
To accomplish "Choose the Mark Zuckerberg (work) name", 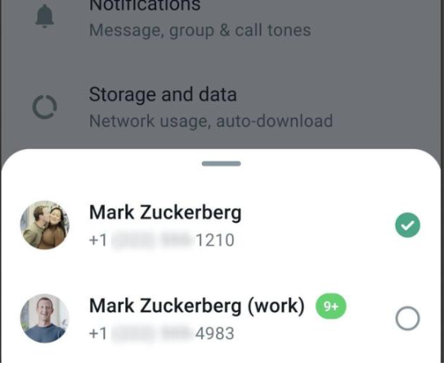I will coord(197,306).
